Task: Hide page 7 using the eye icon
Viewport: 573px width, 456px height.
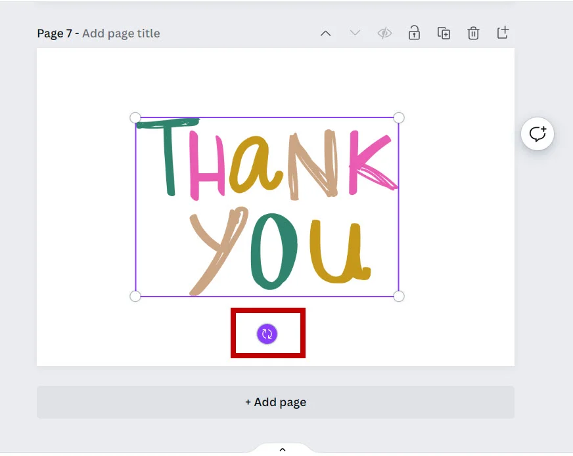Action: pos(384,33)
